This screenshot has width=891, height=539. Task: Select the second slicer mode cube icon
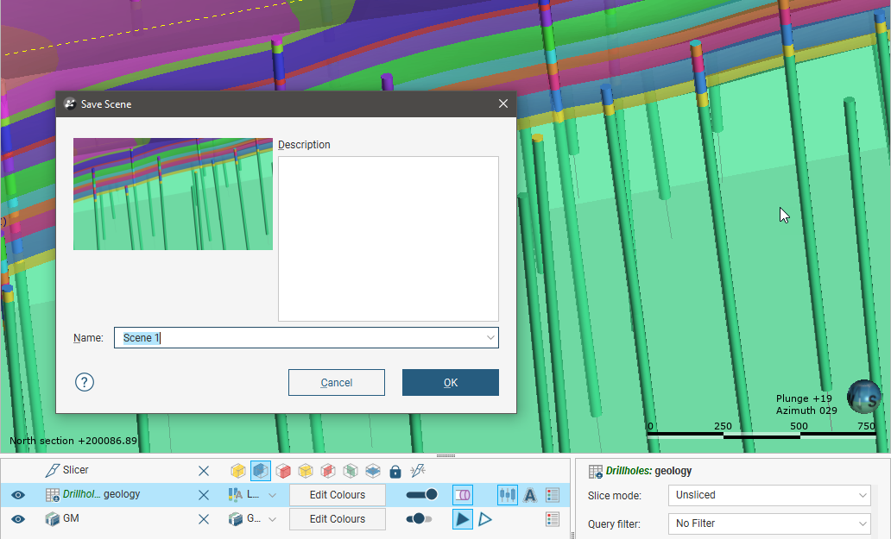(260, 471)
